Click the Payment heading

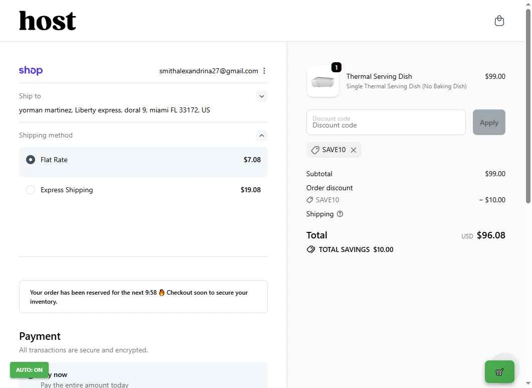pyautogui.click(x=40, y=336)
